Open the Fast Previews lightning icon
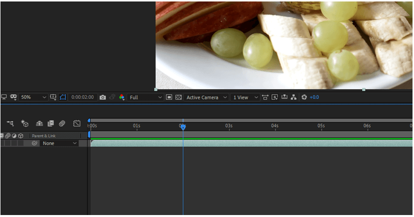 [275, 97]
